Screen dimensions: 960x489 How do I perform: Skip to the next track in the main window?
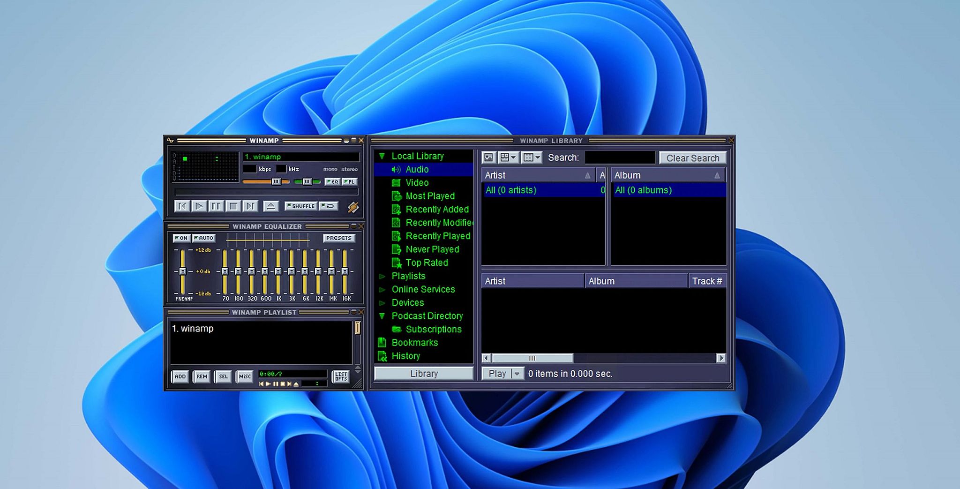point(250,206)
